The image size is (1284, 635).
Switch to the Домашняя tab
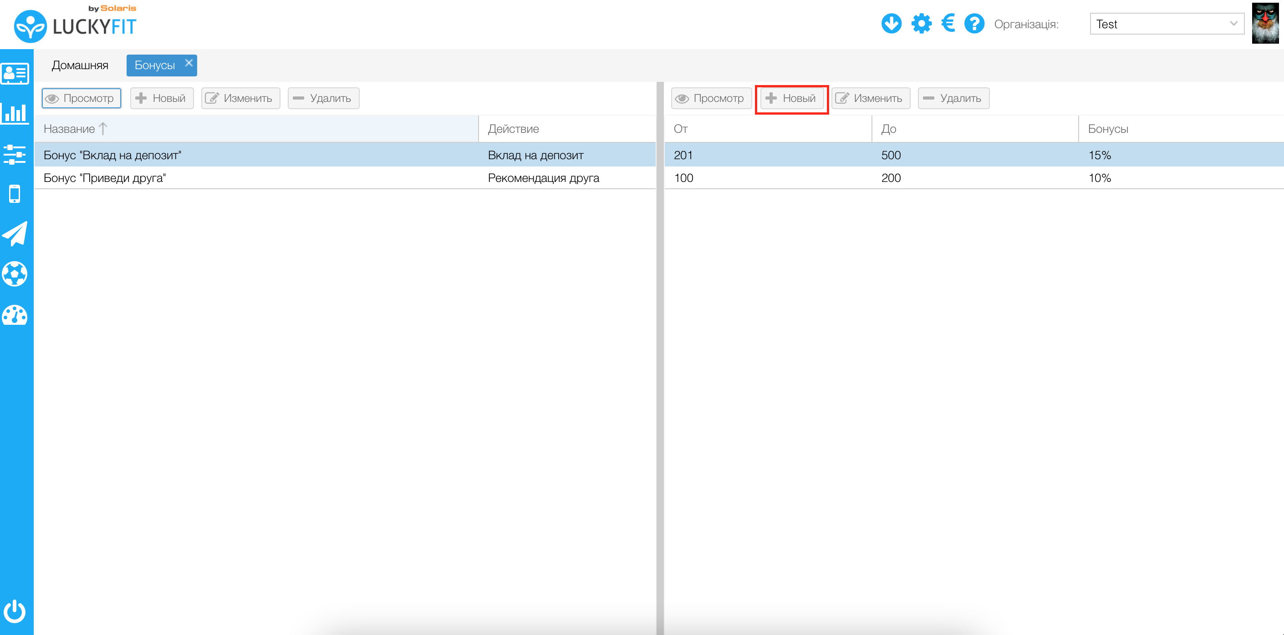pos(80,65)
